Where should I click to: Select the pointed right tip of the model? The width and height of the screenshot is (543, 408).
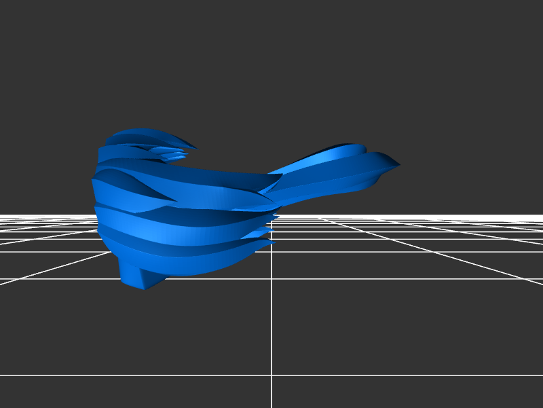[397, 164]
